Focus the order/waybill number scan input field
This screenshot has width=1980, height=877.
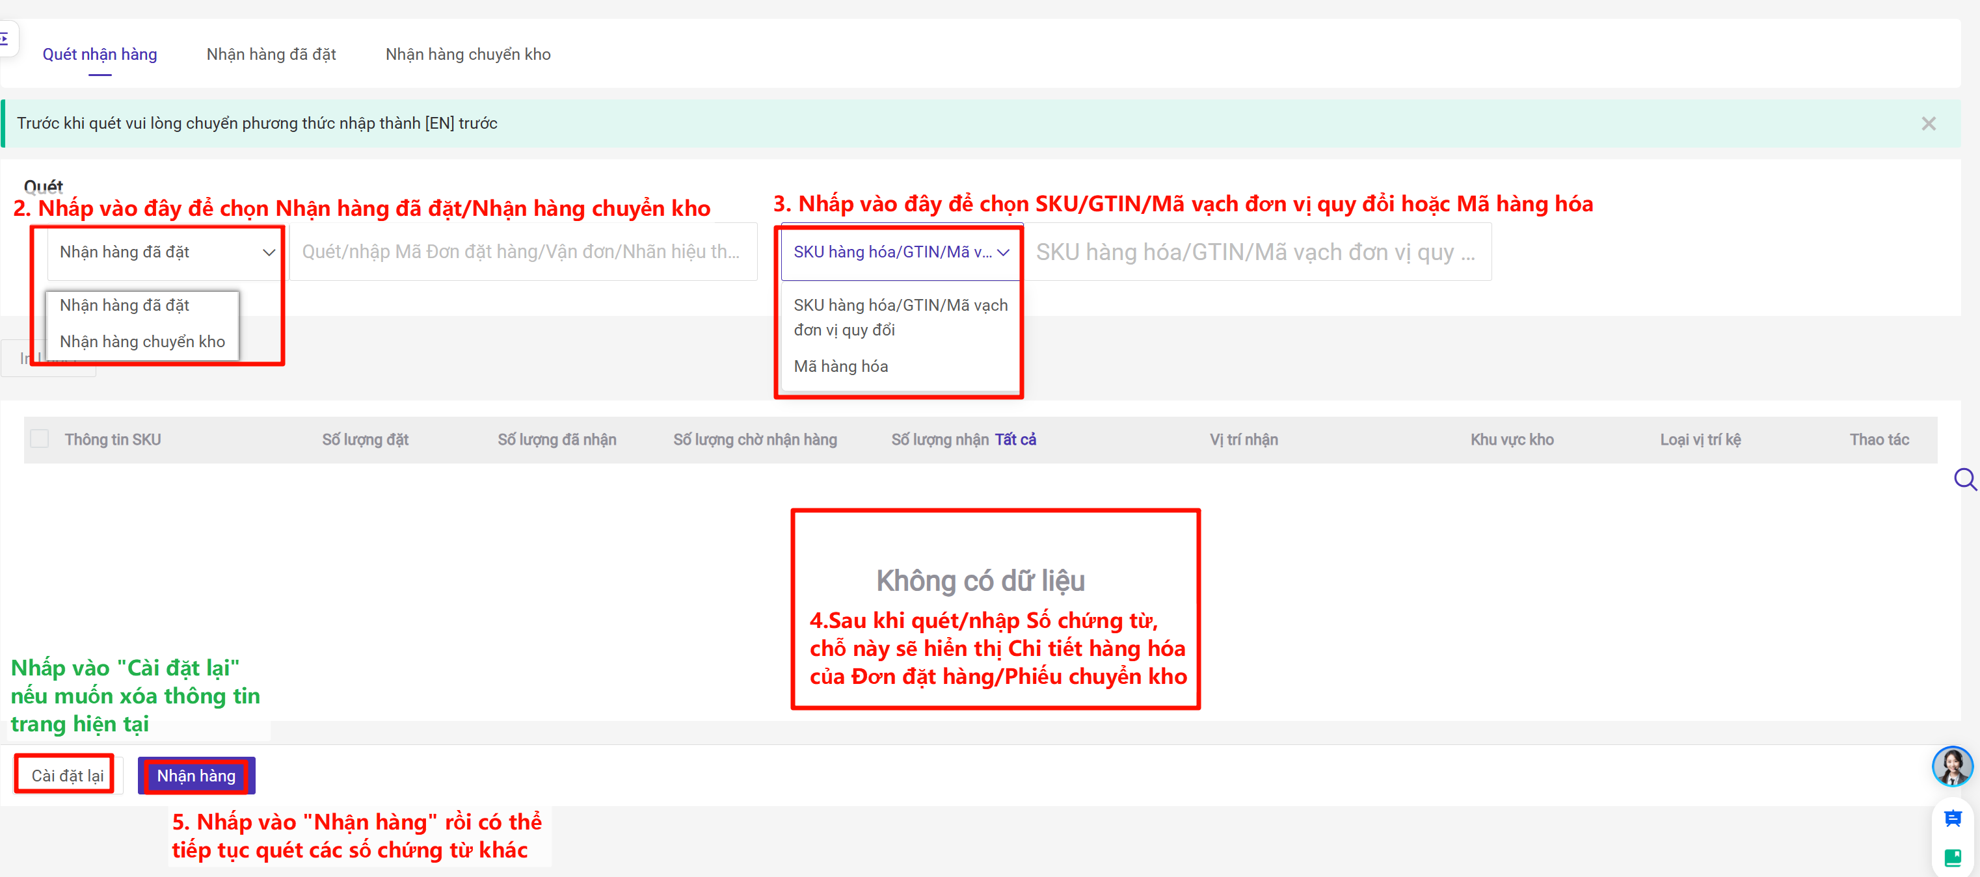(523, 252)
